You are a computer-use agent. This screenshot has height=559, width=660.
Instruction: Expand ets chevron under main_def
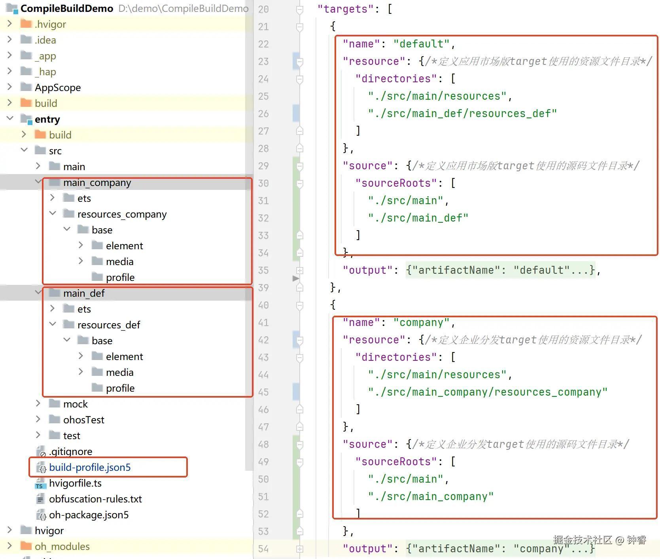pyautogui.click(x=52, y=308)
